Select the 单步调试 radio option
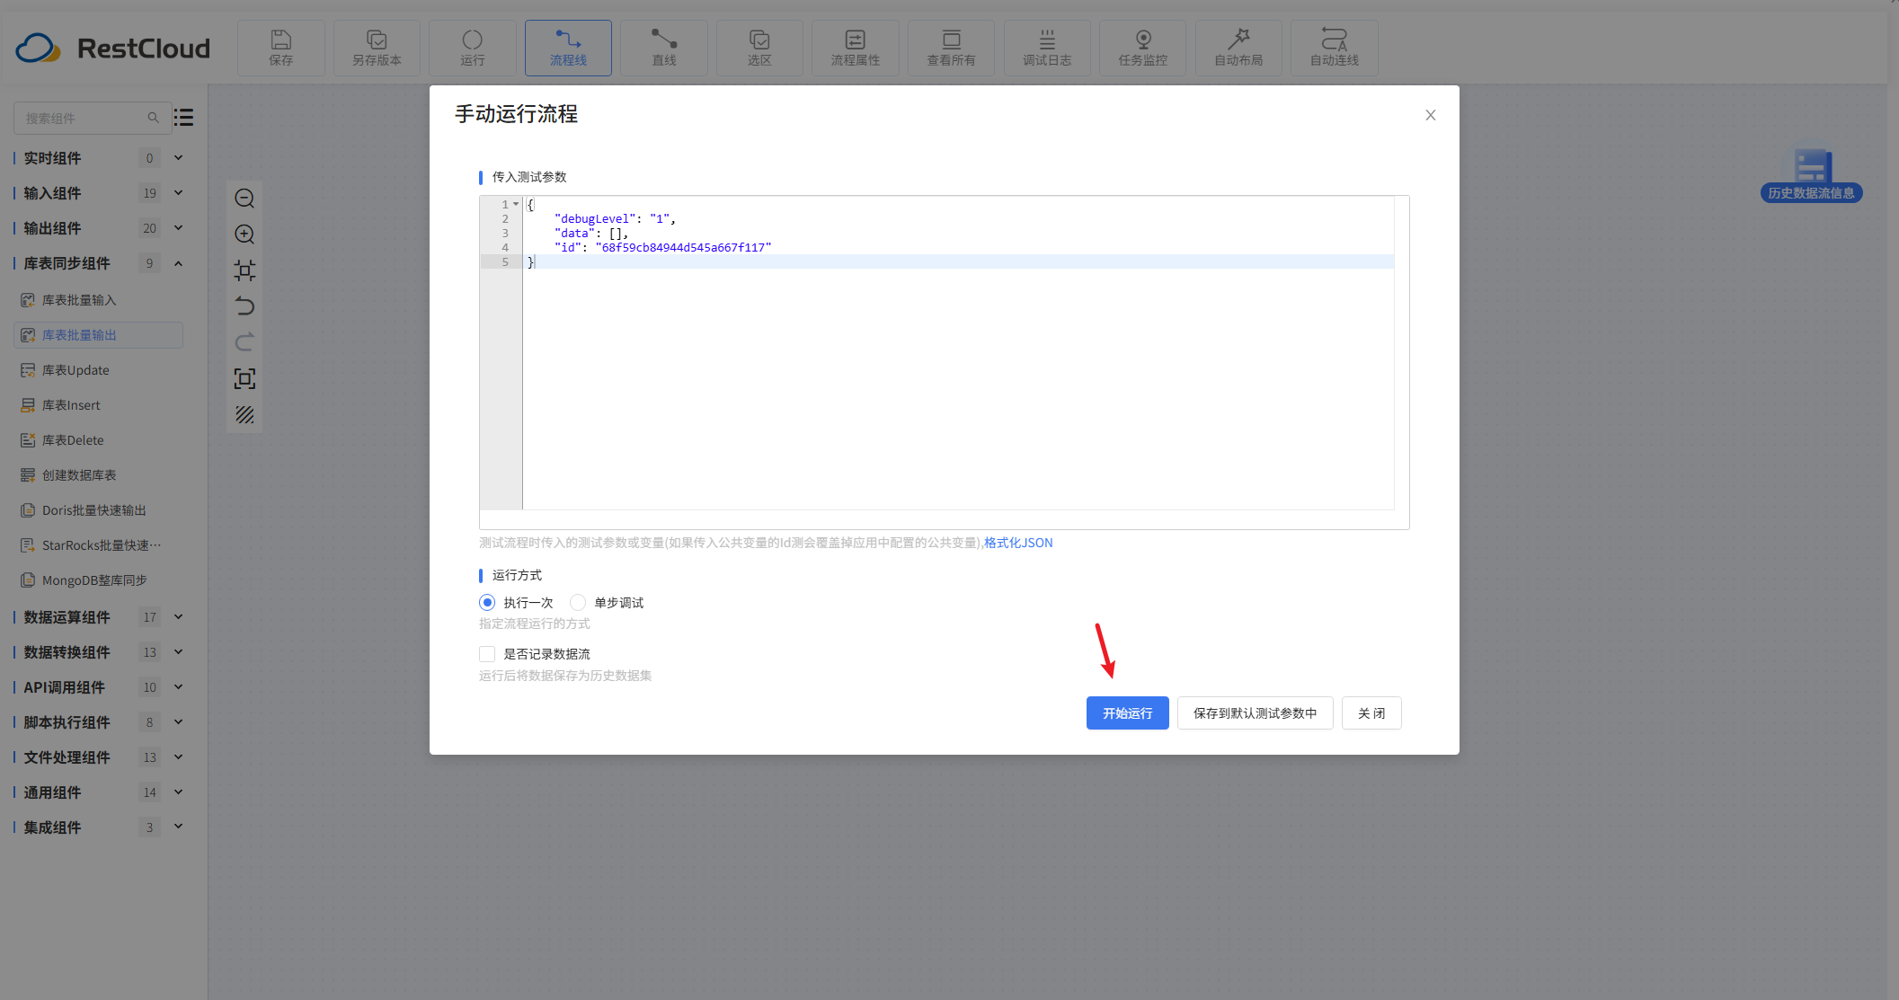Image resolution: width=1899 pixels, height=1000 pixels. click(578, 603)
